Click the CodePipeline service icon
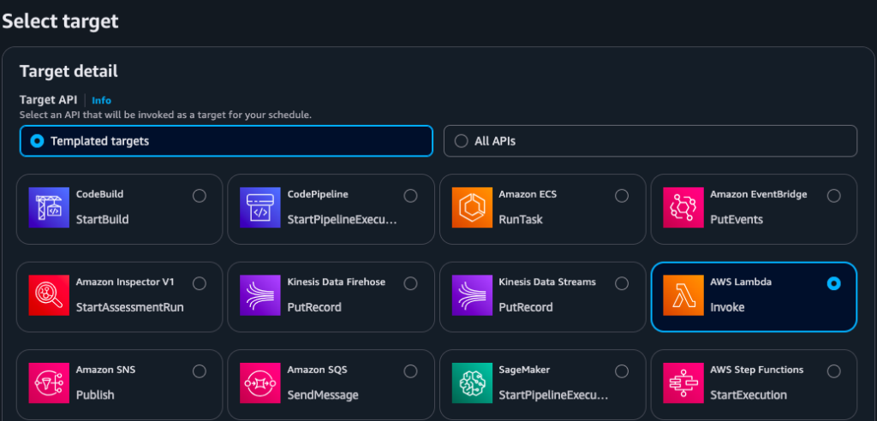 [x=261, y=208]
